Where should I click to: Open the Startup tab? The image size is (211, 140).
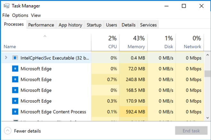(x=94, y=25)
